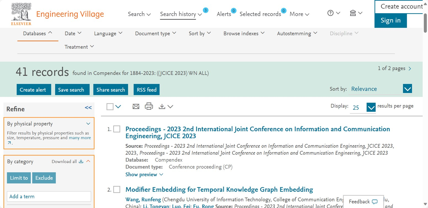The width and height of the screenshot is (428, 208).
Task: Open the Alerts menu item
Action: tap(224, 14)
